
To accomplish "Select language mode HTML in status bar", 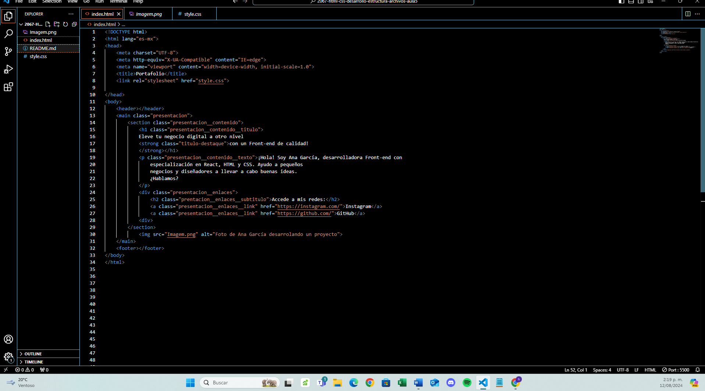I will 650,370.
